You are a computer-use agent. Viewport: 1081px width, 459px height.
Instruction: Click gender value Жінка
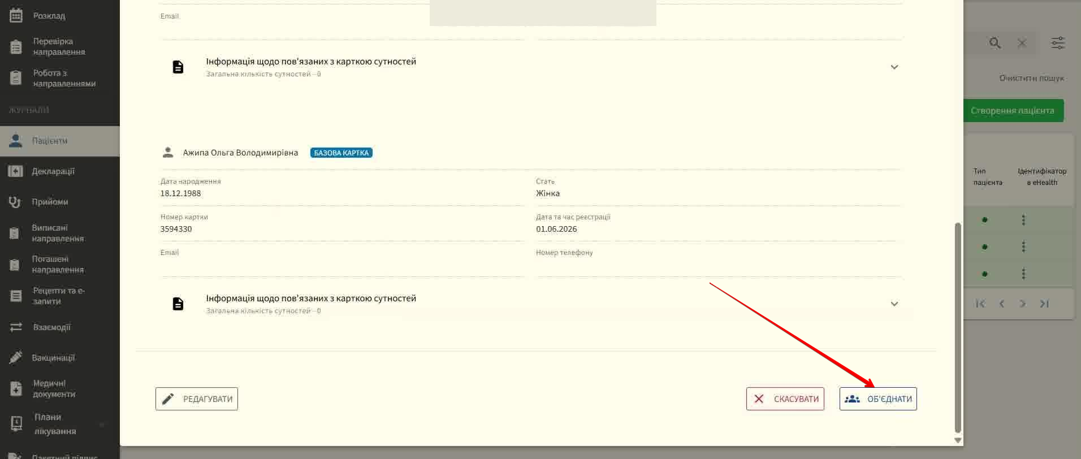tap(548, 193)
